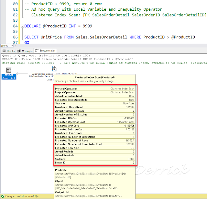Click the green success status icon
The image size is (207, 199).
pyautogui.click(x=3, y=196)
